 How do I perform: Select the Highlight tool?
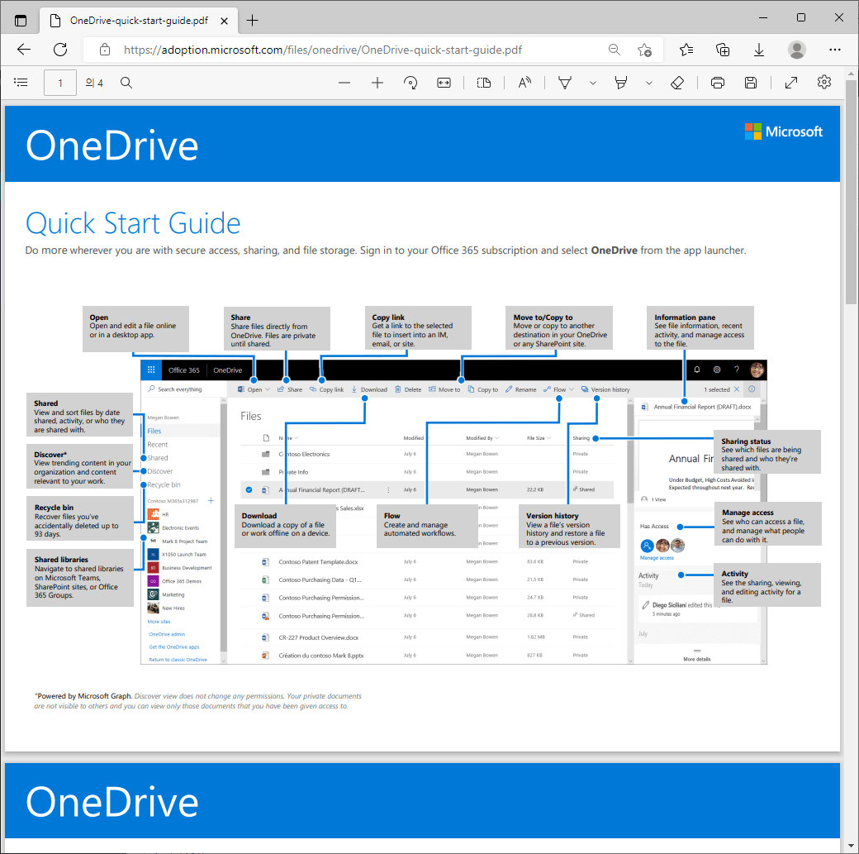620,83
